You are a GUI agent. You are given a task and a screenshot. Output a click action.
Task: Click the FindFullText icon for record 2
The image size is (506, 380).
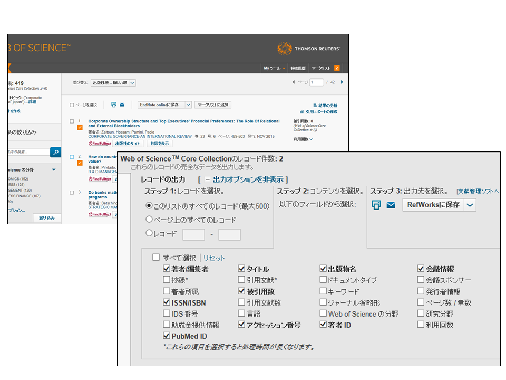click(100, 179)
